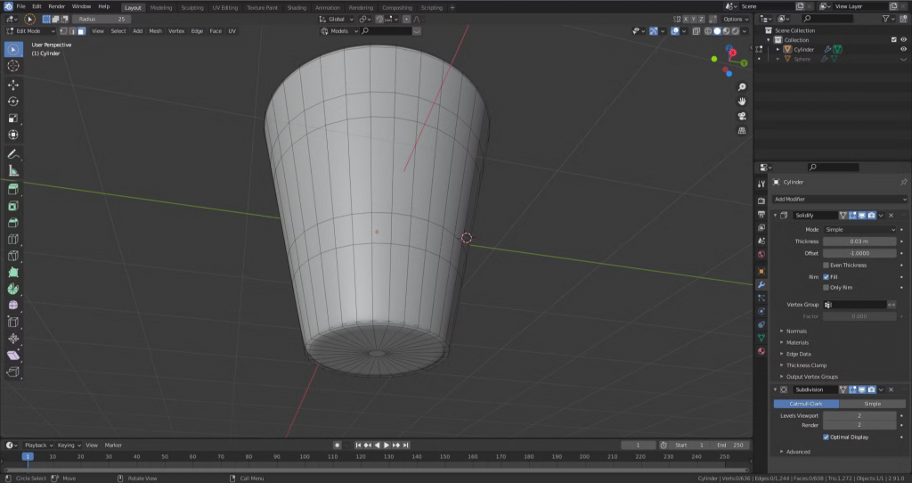The height and width of the screenshot is (483, 912).
Task: Switch to the Sculpting workspace tab
Action: point(191,7)
